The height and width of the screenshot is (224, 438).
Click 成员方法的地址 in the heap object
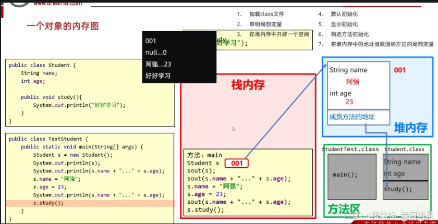coord(352,117)
